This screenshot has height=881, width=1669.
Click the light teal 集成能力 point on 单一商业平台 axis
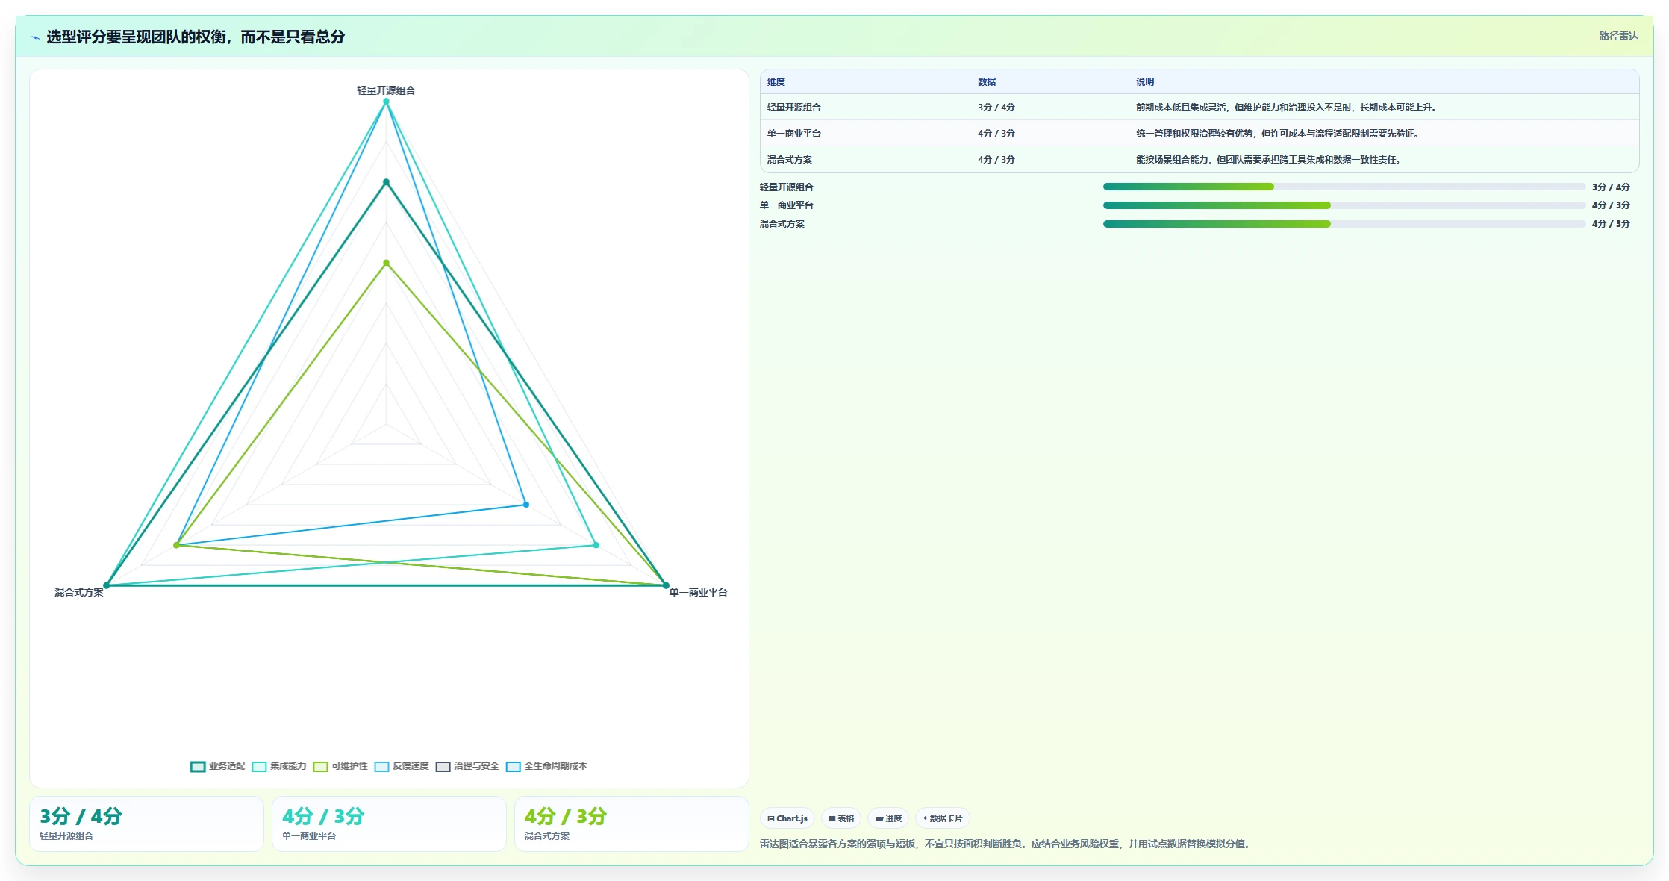[x=596, y=545]
